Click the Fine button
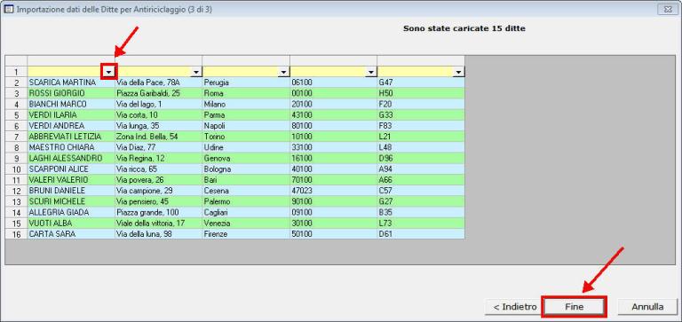Viewport: 682px width, 322px height. click(574, 306)
